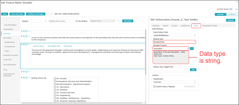Image resolution: width=239 pixels, height=105 pixels.
Task: Check the Content Library Mapping checkbox
Action: 154,87
